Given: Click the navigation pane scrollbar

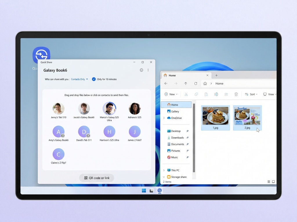Looking at the screenshot, I should [194, 138].
